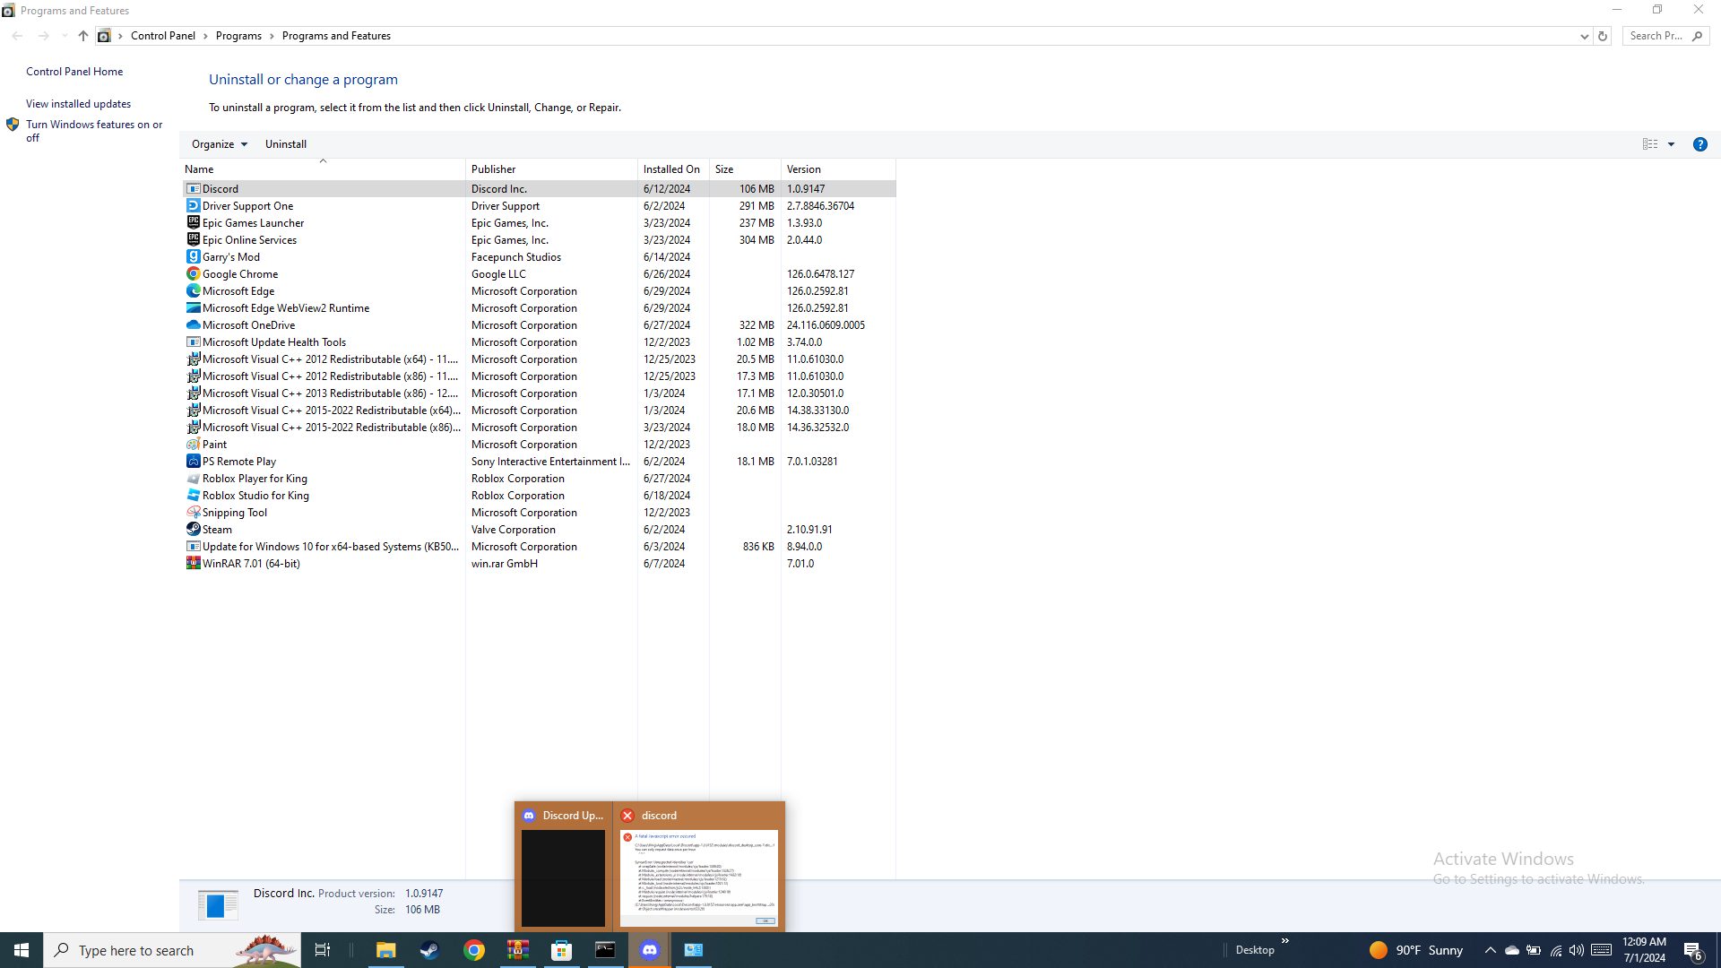Open Control Panel Home link

[x=74, y=72]
